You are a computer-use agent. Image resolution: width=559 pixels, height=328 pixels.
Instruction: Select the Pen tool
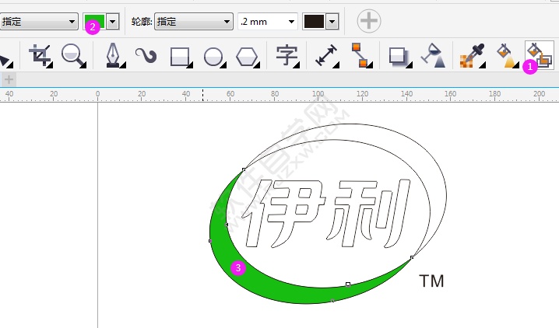114,55
